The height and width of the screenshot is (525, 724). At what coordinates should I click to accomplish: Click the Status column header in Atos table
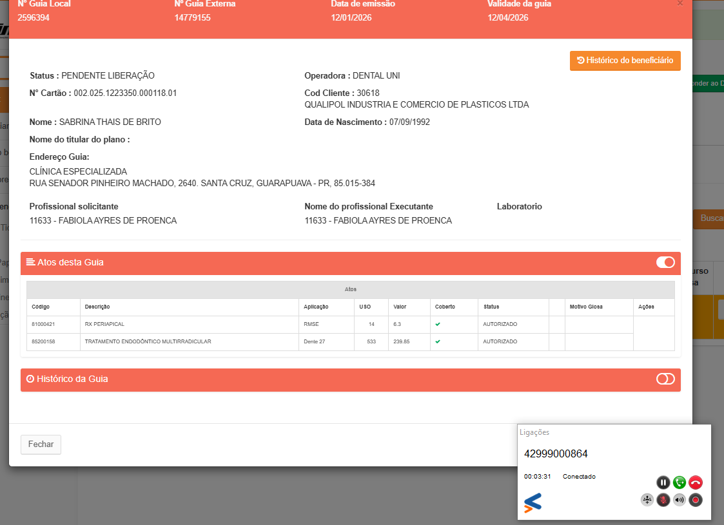(491, 307)
